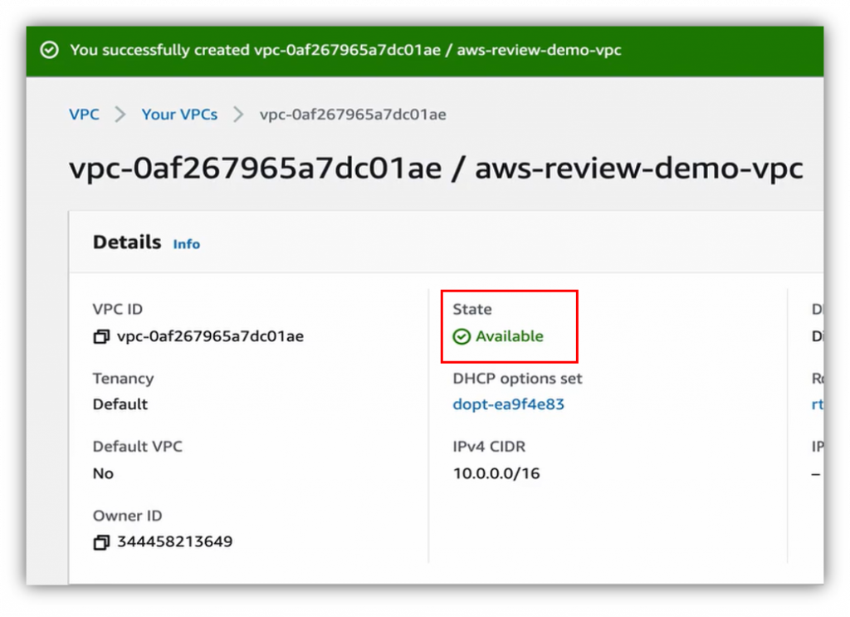Open DHCP options set dopt-ea9f4e83
The image size is (850, 617).
point(509,404)
